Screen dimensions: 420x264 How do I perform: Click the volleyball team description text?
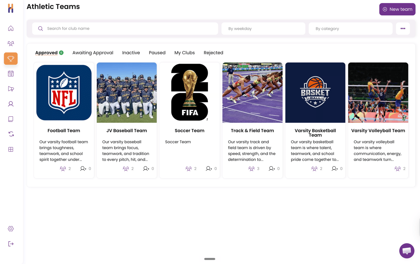click(378, 151)
